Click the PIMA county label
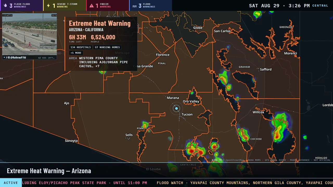 (140, 128)
